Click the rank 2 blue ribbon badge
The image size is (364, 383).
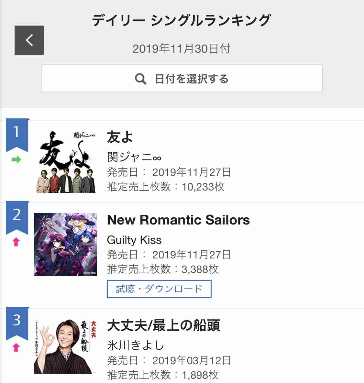point(17,218)
